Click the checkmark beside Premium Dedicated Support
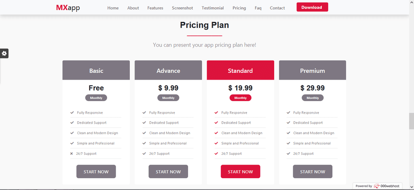 [288, 123]
